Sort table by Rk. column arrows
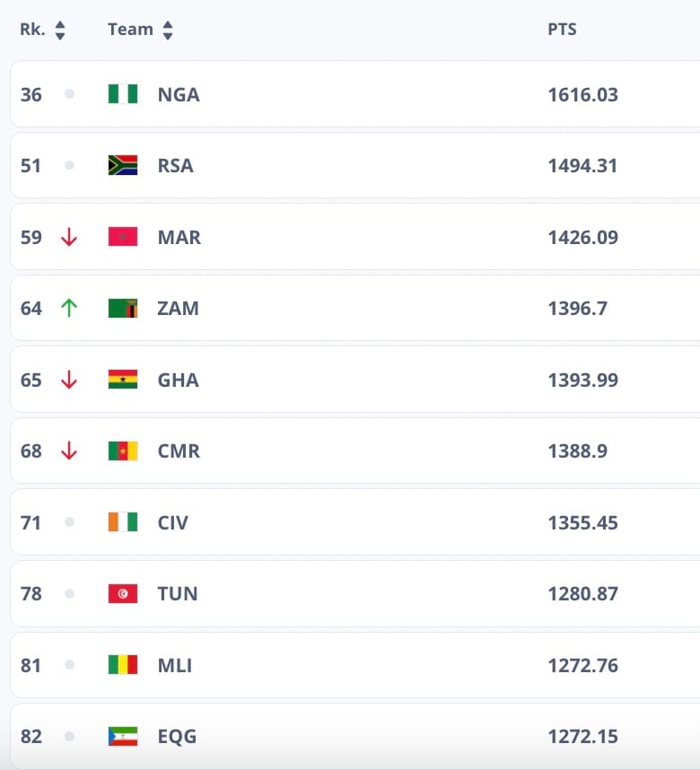 (60, 30)
